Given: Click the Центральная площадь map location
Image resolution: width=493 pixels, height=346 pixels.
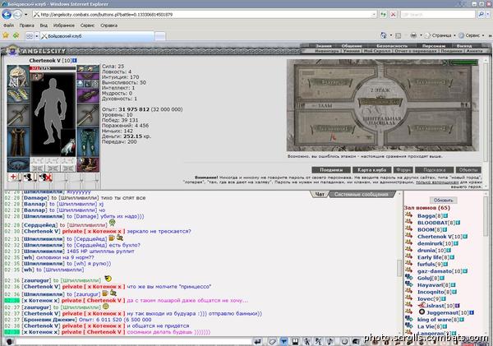Looking at the screenshot, I should coord(382,122).
